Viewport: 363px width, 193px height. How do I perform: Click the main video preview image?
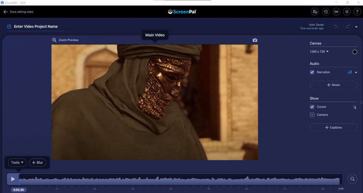click(x=155, y=102)
